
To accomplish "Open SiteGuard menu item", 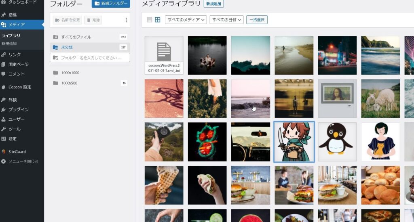I will (17, 152).
